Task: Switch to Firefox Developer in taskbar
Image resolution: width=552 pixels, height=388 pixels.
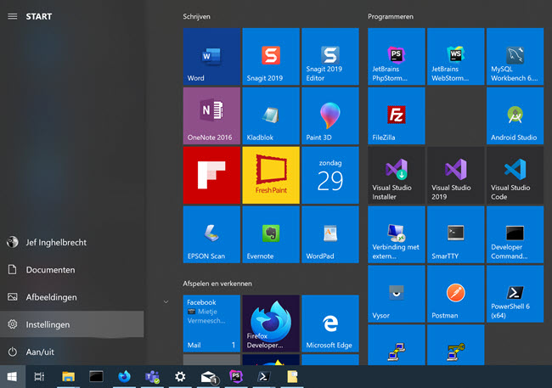Action: 124,377
